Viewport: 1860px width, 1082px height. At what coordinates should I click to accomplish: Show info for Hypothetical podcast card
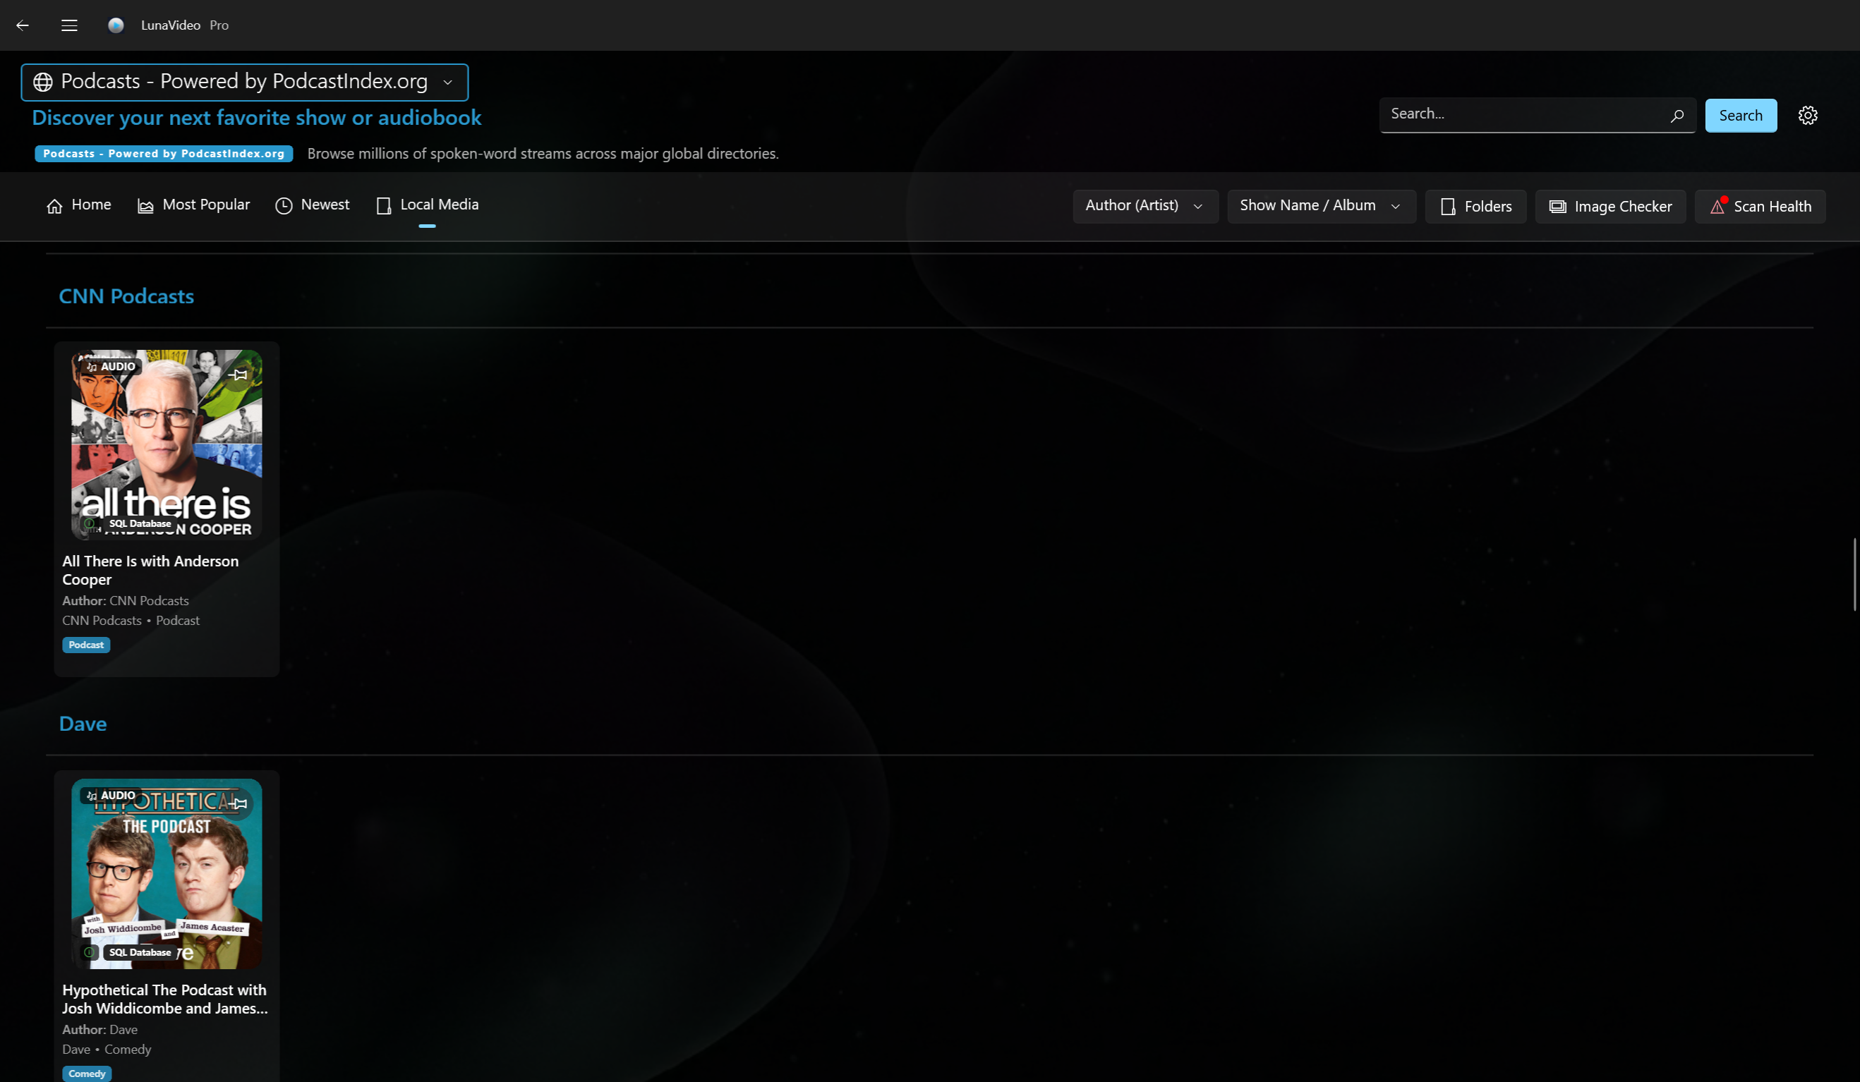point(90,952)
